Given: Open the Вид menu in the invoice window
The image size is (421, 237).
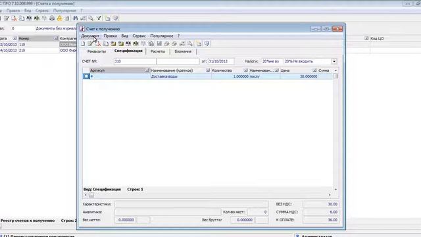Looking at the screenshot, I should [x=124, y=36].
